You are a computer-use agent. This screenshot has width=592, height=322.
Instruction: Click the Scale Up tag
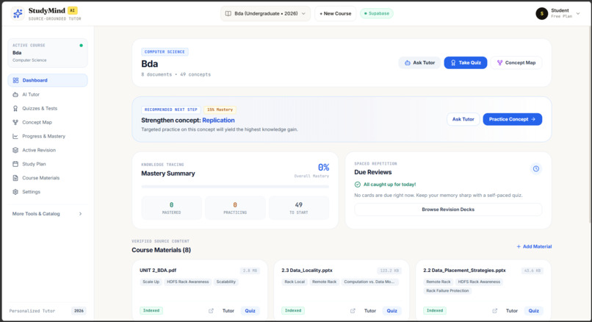tap(151, 282)
